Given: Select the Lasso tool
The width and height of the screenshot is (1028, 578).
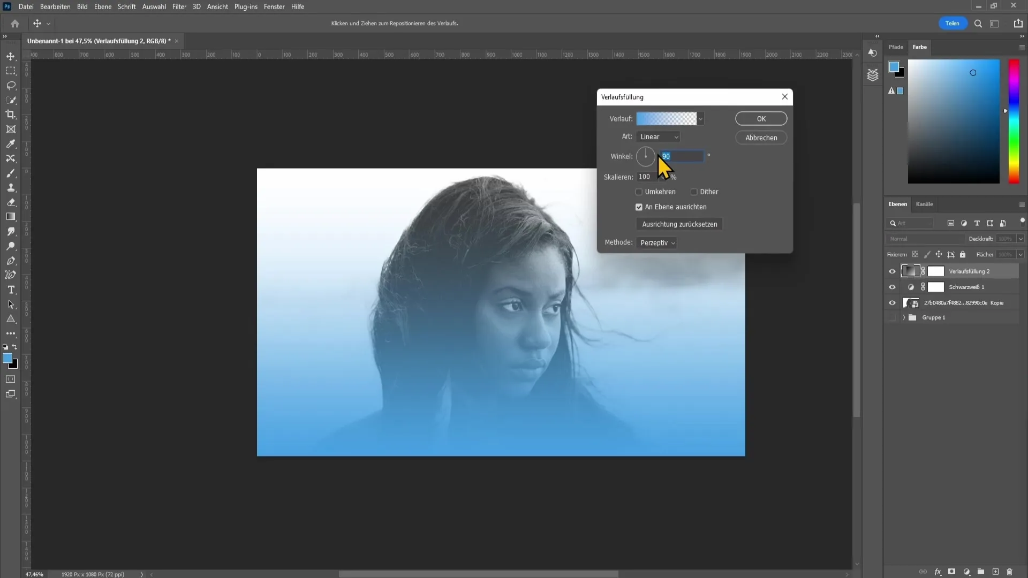Looking at the screenshot, I should click(x=11, y=85).
